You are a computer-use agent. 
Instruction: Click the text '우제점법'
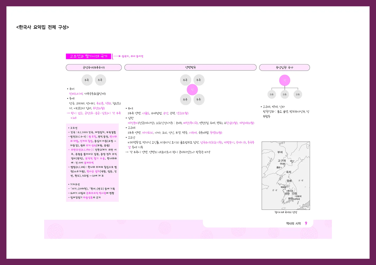tap(156, 113)
